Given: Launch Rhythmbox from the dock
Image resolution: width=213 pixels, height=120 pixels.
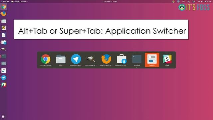Looking at the screenshot, I should pos(4,28).
